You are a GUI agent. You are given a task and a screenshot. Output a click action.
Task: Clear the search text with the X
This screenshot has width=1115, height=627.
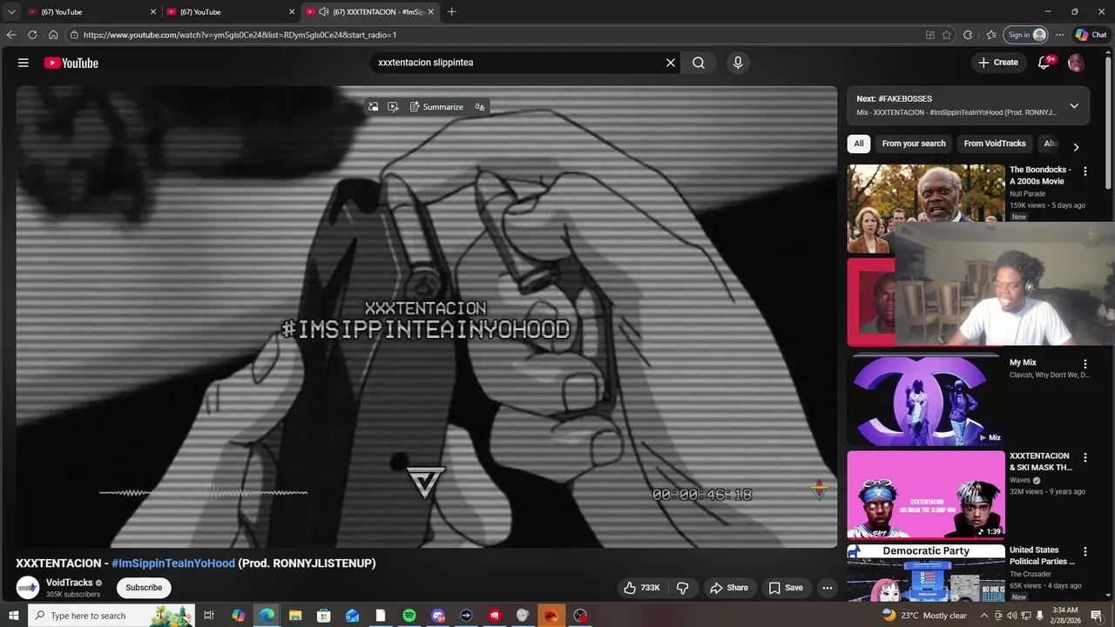671,63
